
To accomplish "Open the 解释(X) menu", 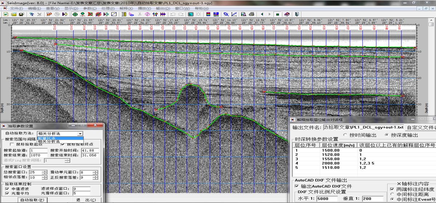I will click(126, 8).
